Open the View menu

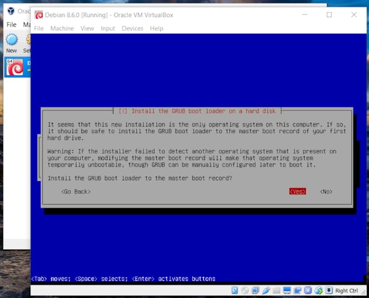(x=87, y=29)
